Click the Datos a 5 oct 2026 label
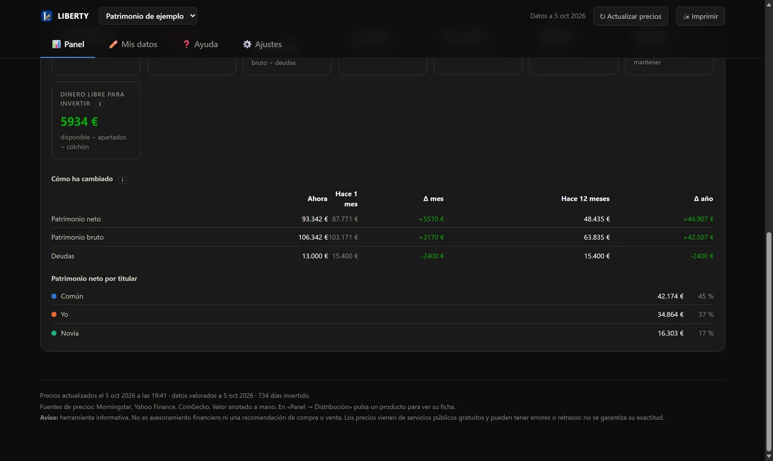Screen dimensions: 773x461 coord(558,16)
